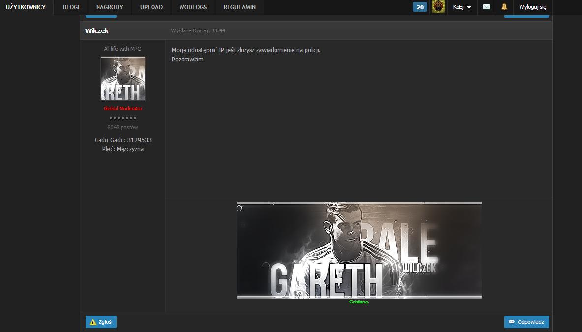Screen dimensions: 582x332
Task: Click the Gareth Bale signature banner
Action: click(x=359, y=250)
